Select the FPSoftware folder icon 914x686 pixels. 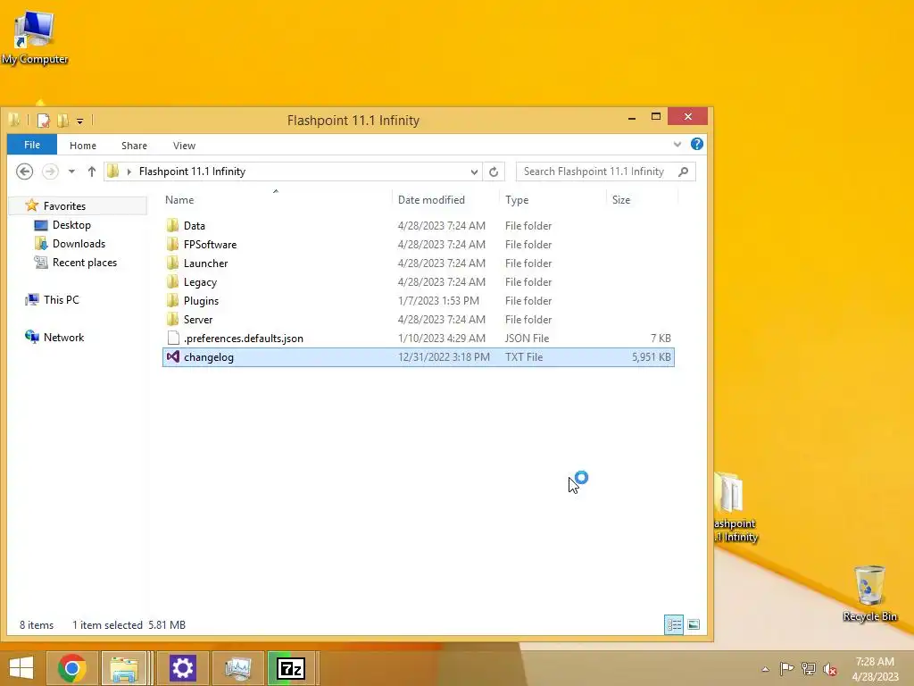pyautogui.click(x=172, y=245)
